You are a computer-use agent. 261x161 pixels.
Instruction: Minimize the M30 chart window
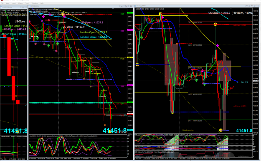click(x=248, y=6)
